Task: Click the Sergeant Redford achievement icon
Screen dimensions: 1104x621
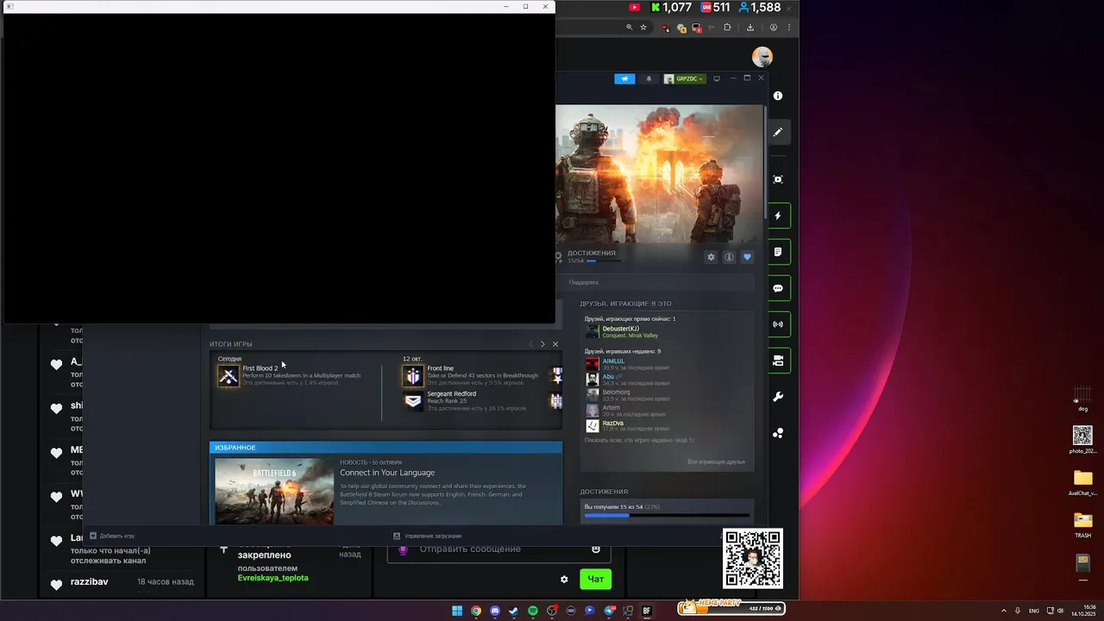Action: tap(413, 401)
